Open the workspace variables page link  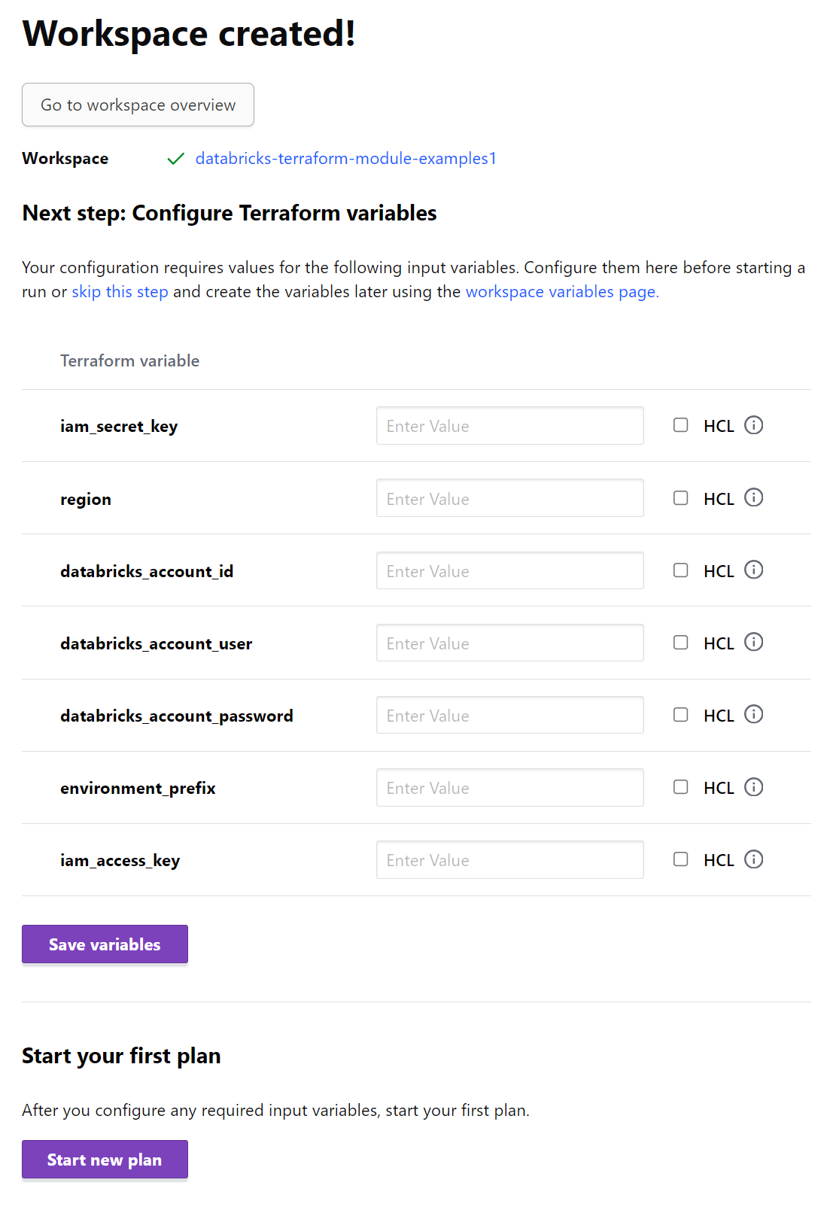561,292
